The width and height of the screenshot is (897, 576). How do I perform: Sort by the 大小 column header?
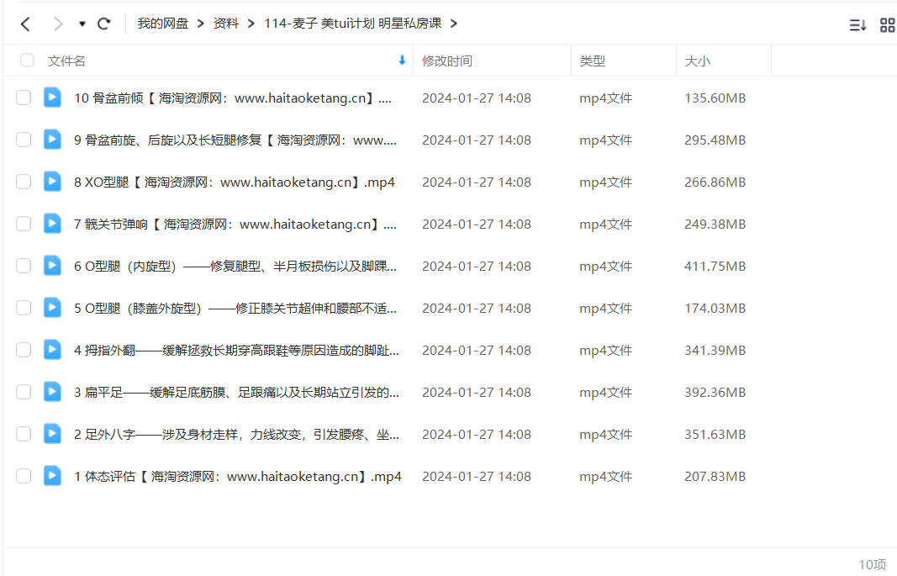point(698,61)
